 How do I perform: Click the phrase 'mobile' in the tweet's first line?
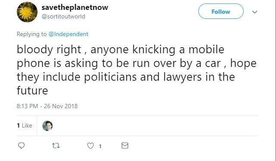point(207,49)
